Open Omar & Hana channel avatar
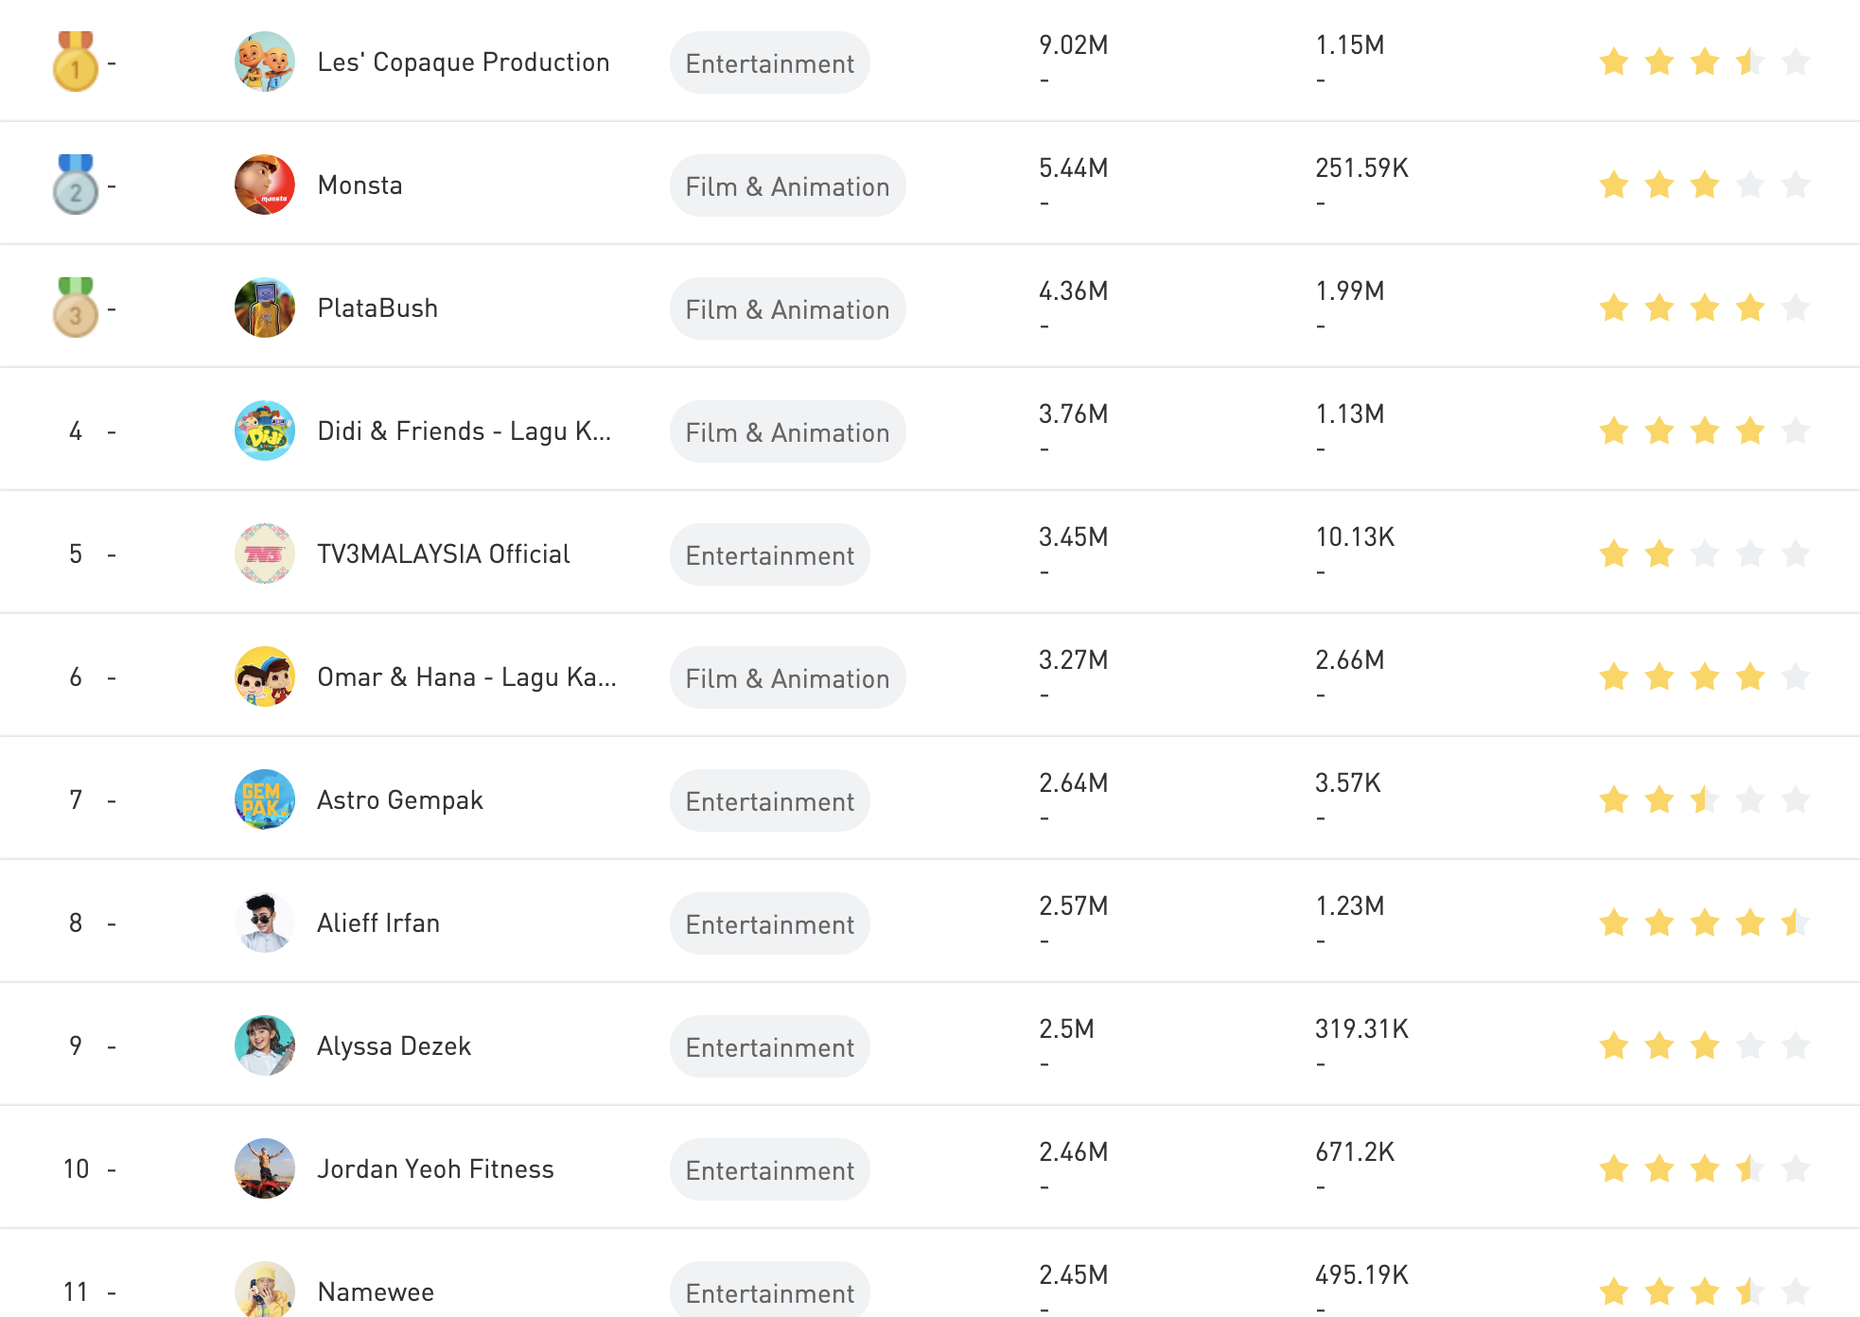The image size is (1860, 1317). [264, 677]
